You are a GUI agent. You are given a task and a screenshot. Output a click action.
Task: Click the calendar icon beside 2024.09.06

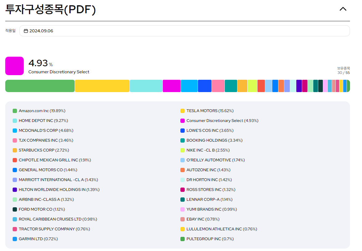coord(26,31)
